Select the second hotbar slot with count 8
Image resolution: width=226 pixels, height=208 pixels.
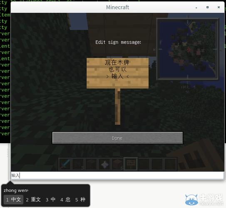click(78, 164)
